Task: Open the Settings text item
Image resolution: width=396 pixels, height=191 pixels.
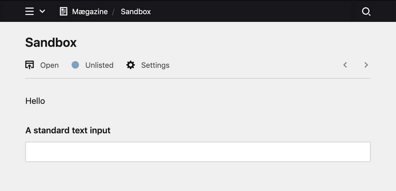Action: point(155,65)
